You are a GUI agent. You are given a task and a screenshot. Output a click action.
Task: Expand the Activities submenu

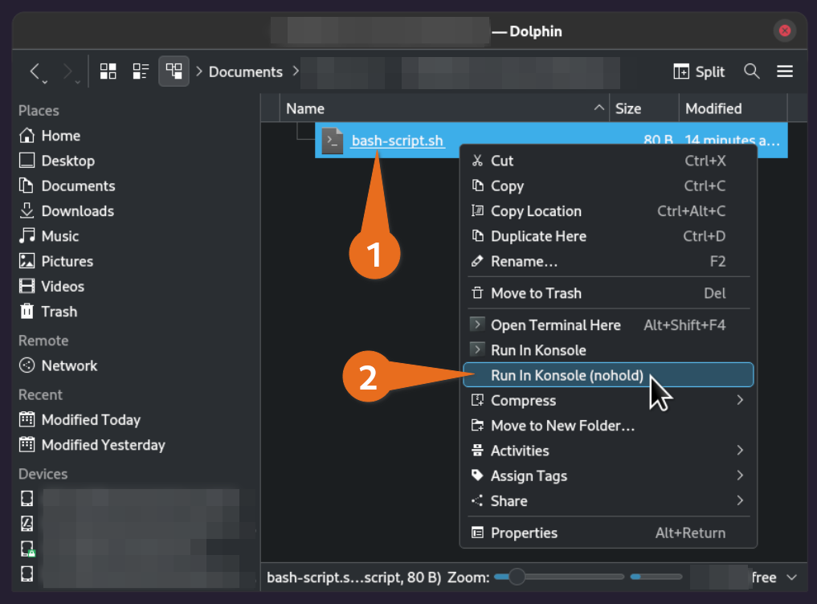pos(607,451)
